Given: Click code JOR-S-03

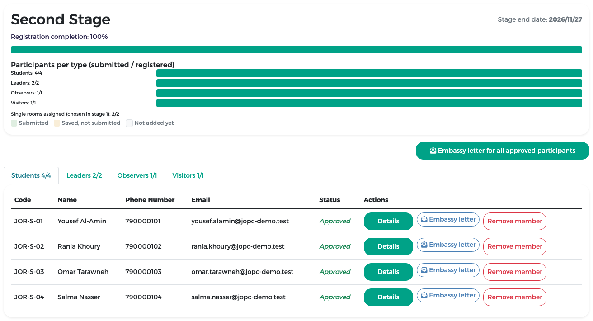Looking at the screenshot, I should [29, 272].
